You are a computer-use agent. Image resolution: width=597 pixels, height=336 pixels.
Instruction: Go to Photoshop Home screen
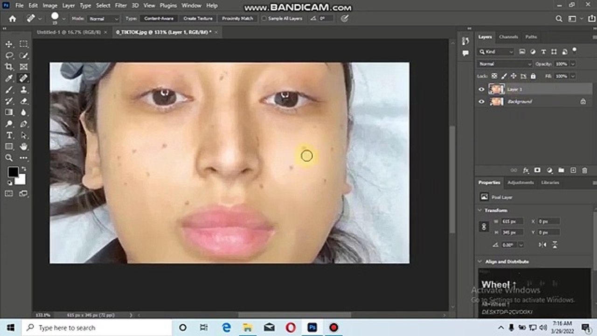(13, 19)
